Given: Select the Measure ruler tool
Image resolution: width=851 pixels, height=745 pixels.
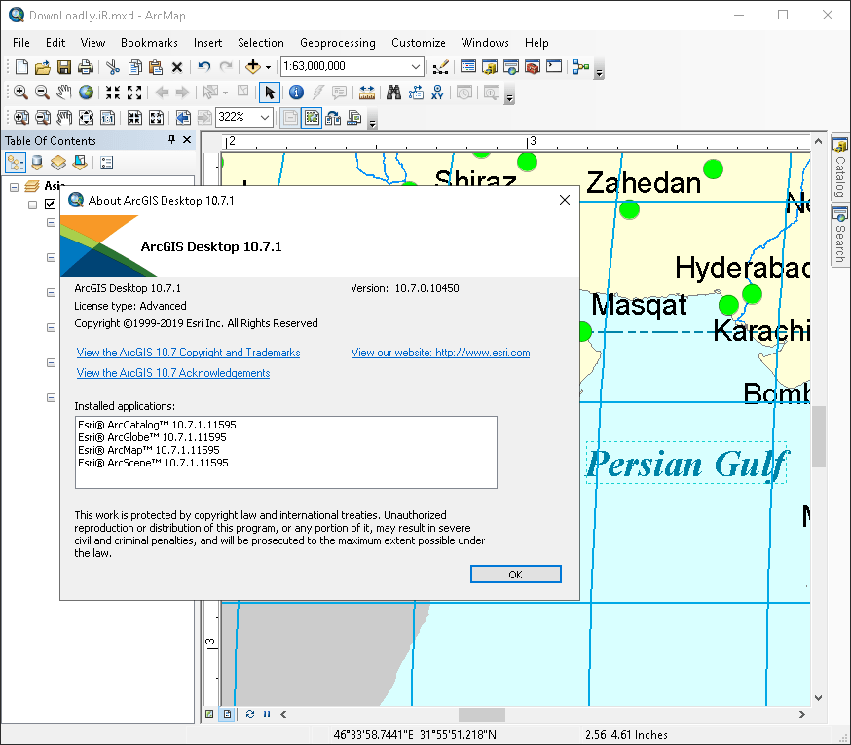Looking at the screenshot, I should click(x=367, y=93).
